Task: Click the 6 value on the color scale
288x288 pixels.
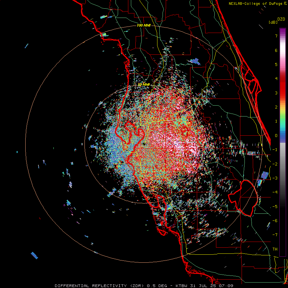Action: pyautogui.click(x=276, y=50)
